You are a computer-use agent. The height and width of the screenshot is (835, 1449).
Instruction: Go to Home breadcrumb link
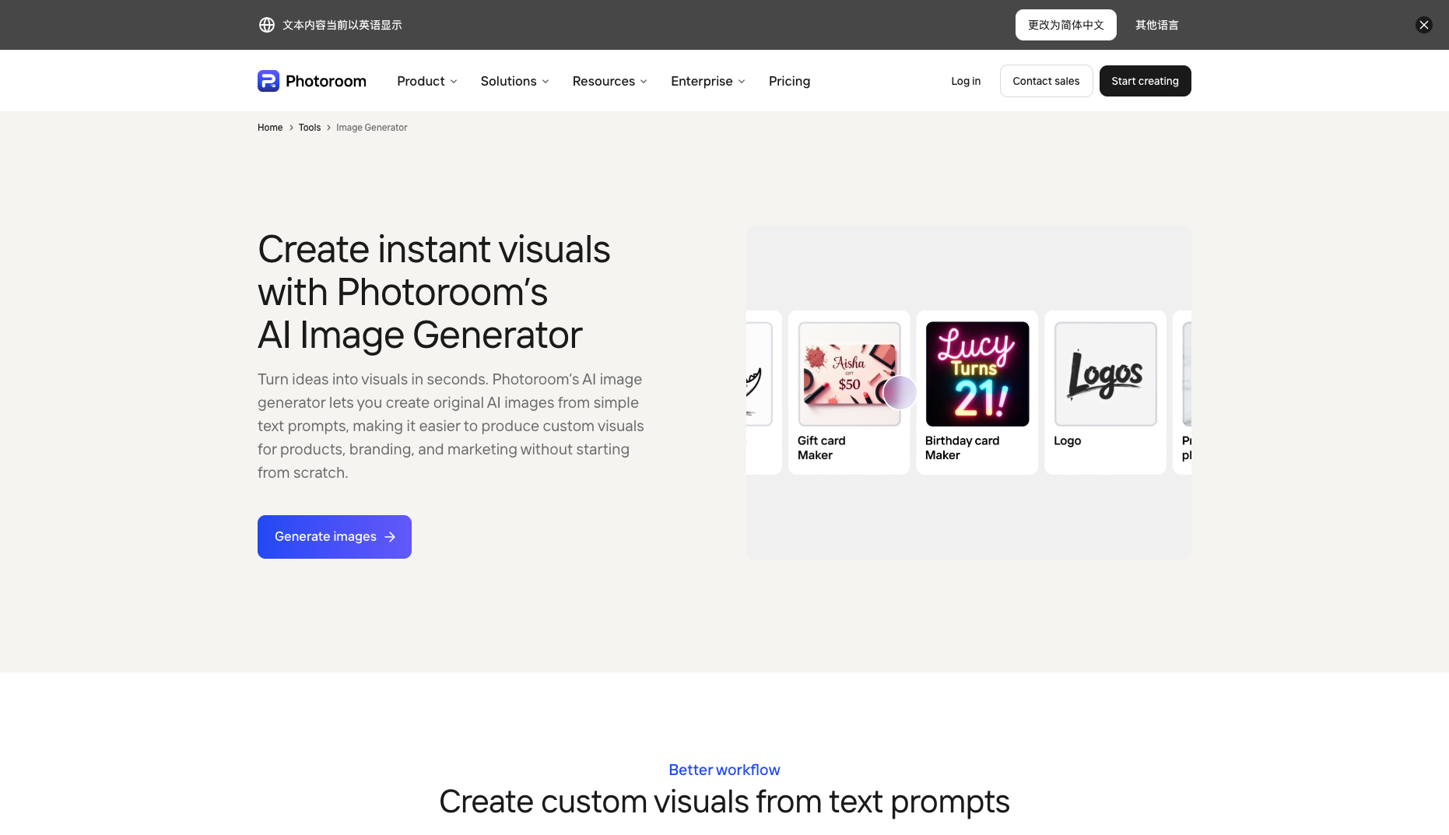(270, 128)
